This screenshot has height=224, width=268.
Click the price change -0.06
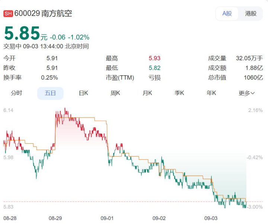58,37
